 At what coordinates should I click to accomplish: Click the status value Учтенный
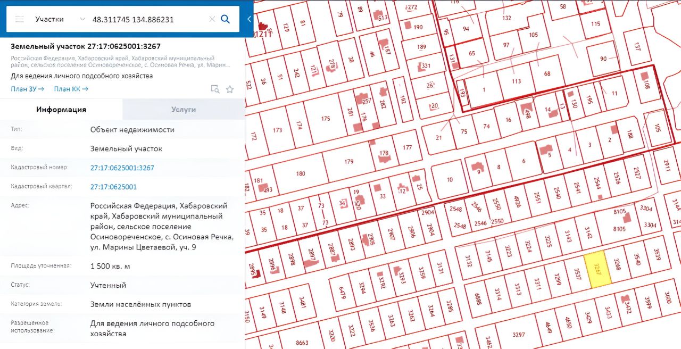[108, 285]
